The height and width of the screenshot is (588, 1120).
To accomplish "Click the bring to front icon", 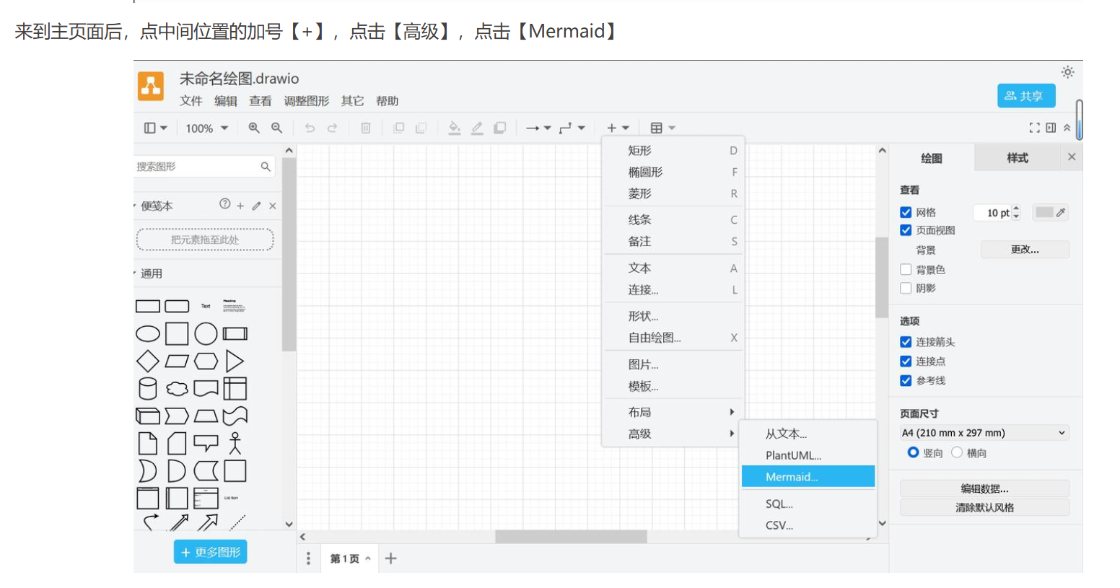I will pos(398,128).
